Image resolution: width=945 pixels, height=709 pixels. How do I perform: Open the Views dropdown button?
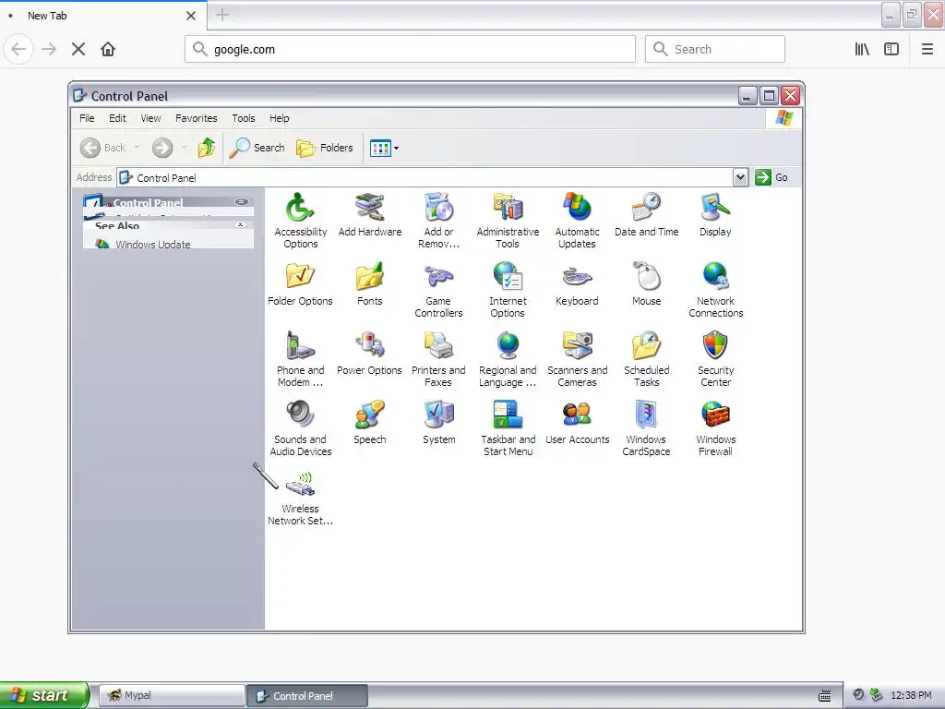click(x=384, y=148)
